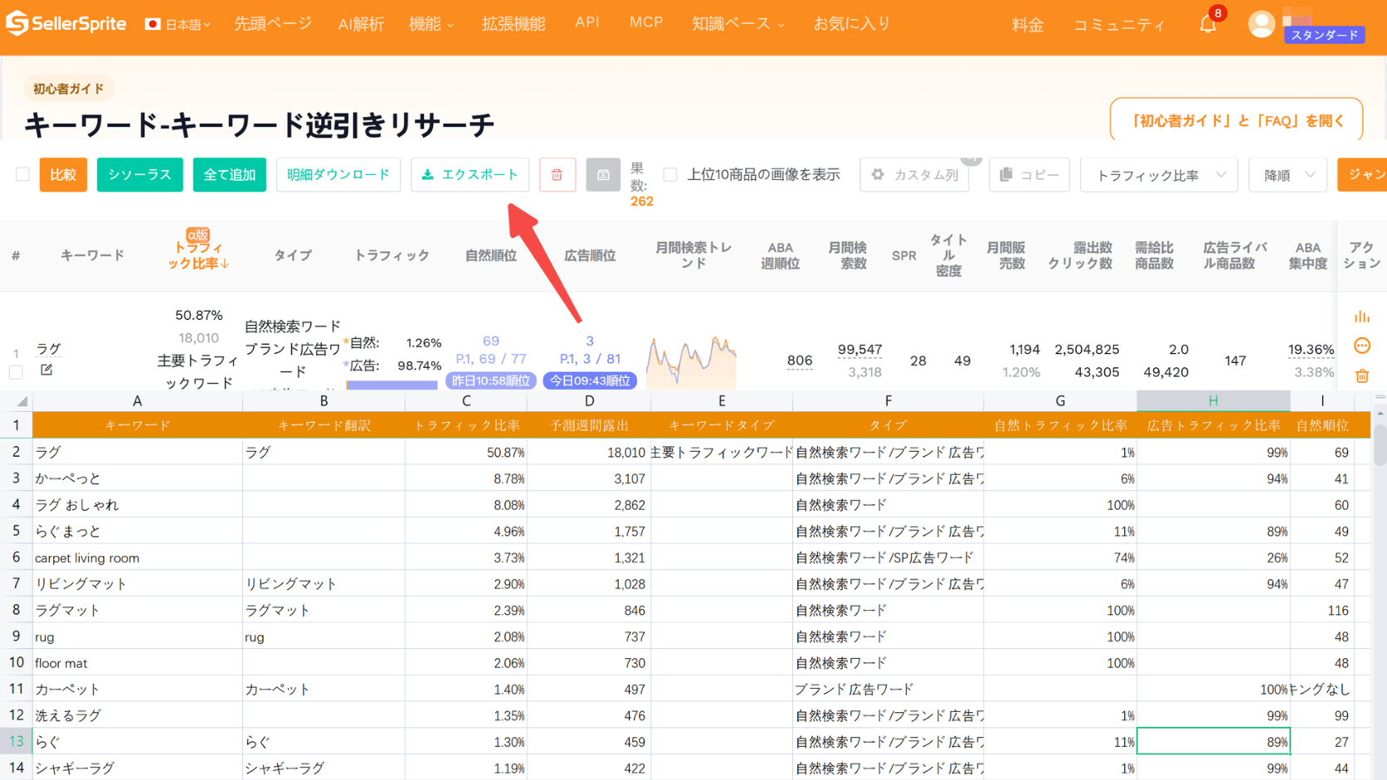This screenshot has width=1387, height=780.
Task: Click the red trash delete button
Action: click(557, 175)
